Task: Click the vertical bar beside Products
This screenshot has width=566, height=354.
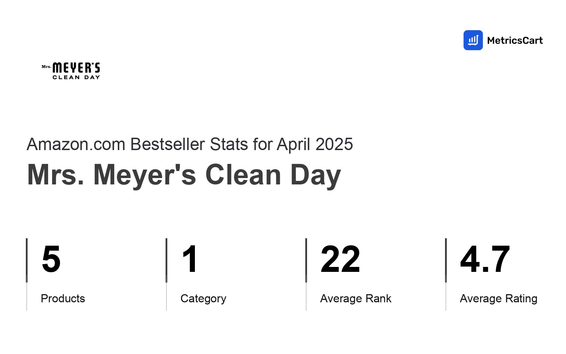Action: 27,274
